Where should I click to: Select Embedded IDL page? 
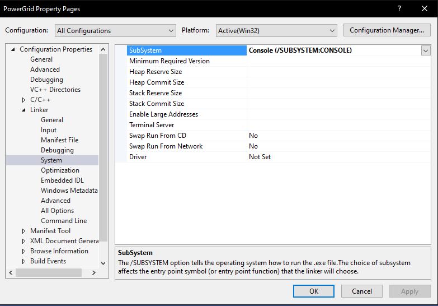[62, 180]
